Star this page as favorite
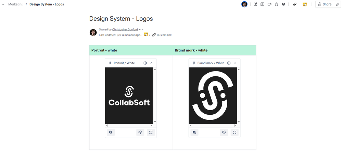This screenshot has height=152, width=342. click(x=276, y=4)
